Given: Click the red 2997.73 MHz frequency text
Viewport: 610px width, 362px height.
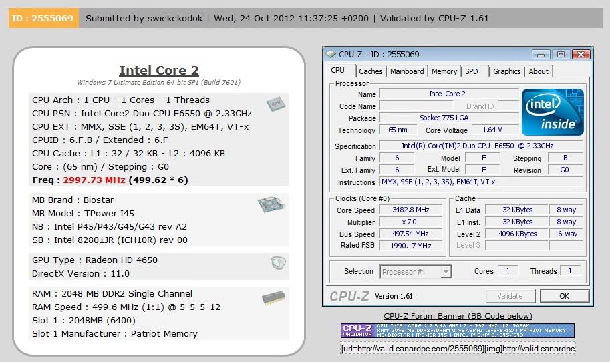Looking at the screenshot, I should [x=94, y=180].
